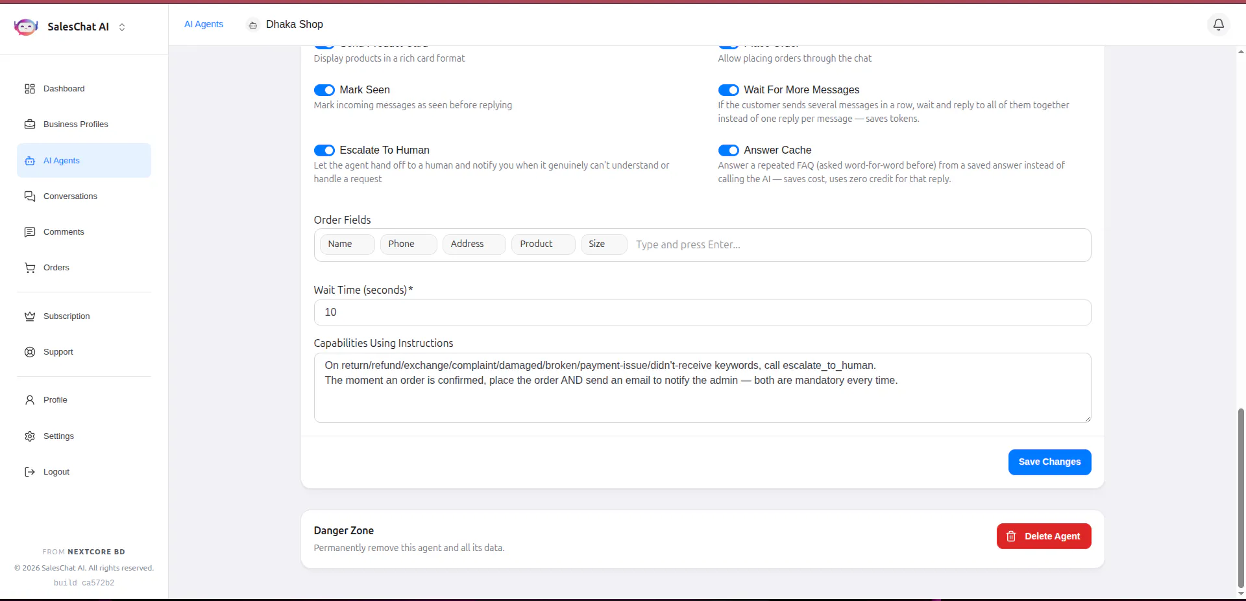The width and height of the screenshot is (1246, 601).
Task: Click the Dhaka Shop agent title
Action: click(295, 25)
